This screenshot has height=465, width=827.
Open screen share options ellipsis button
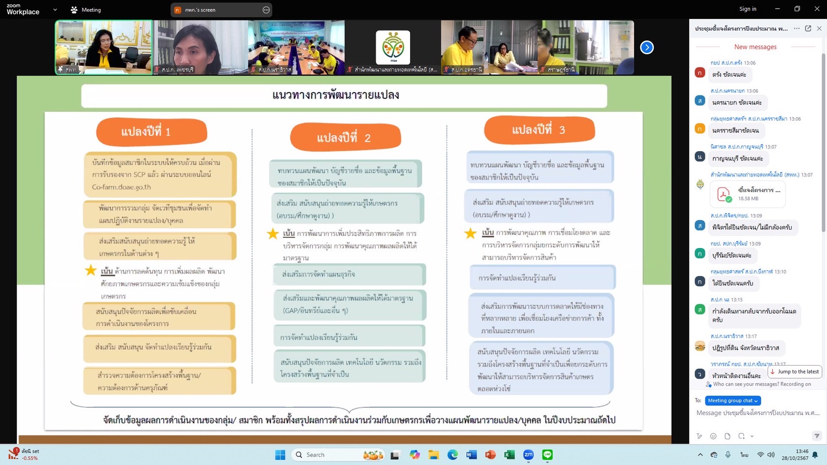[266, 10]
